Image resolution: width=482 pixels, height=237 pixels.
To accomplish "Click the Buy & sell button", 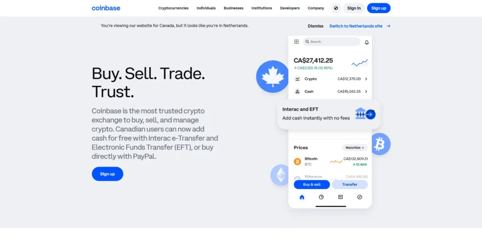I will (x=312, y=184).
